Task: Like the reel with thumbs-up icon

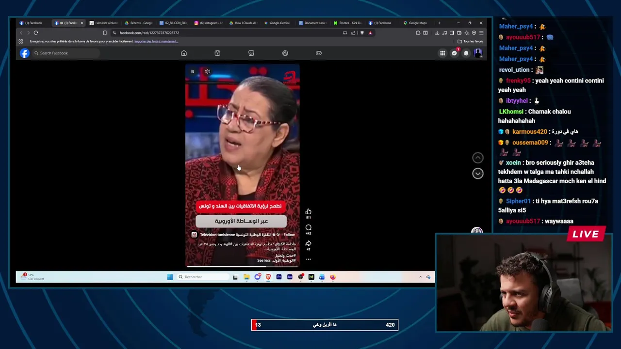Action: point(308,212)
